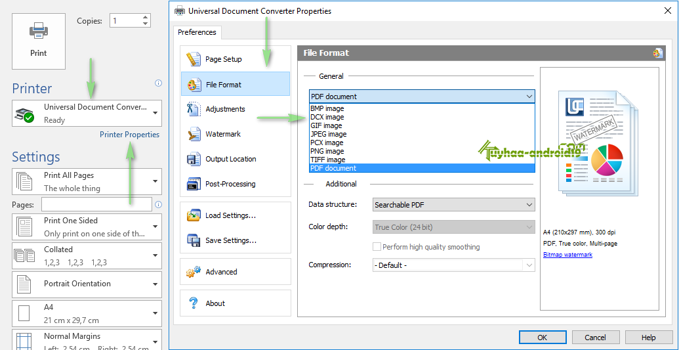Open the Normal Margins dropdown
The height and width of the screenshot is (350, 679).
point(87,339)
